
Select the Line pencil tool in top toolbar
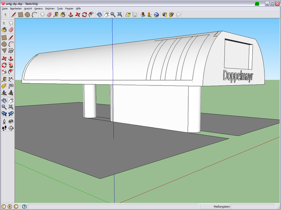(14, 15)
